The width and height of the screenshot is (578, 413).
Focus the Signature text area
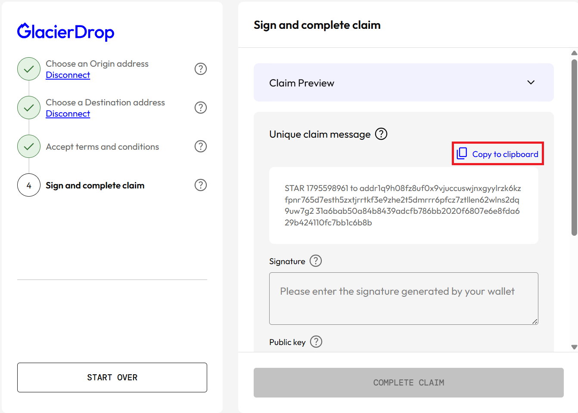click(x=404, y=299)
